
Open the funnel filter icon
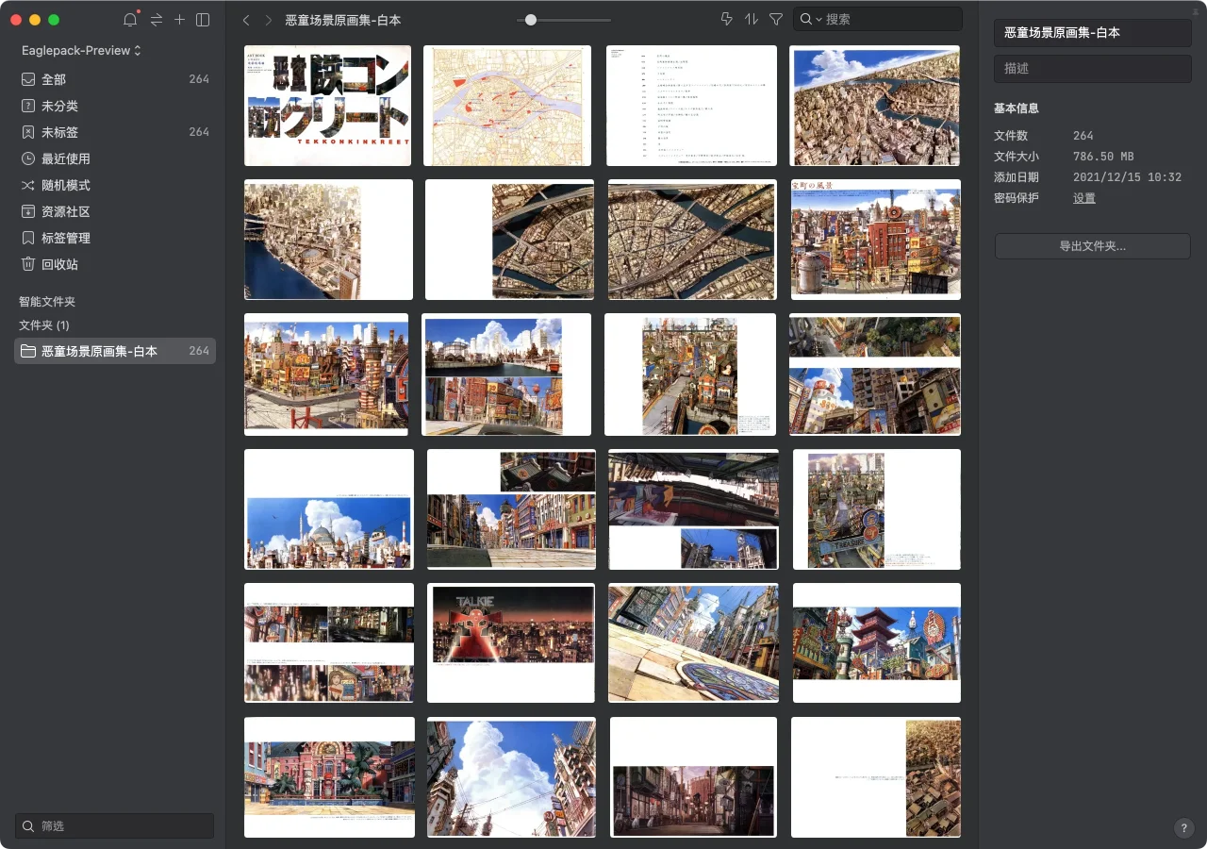click(776, 20)
